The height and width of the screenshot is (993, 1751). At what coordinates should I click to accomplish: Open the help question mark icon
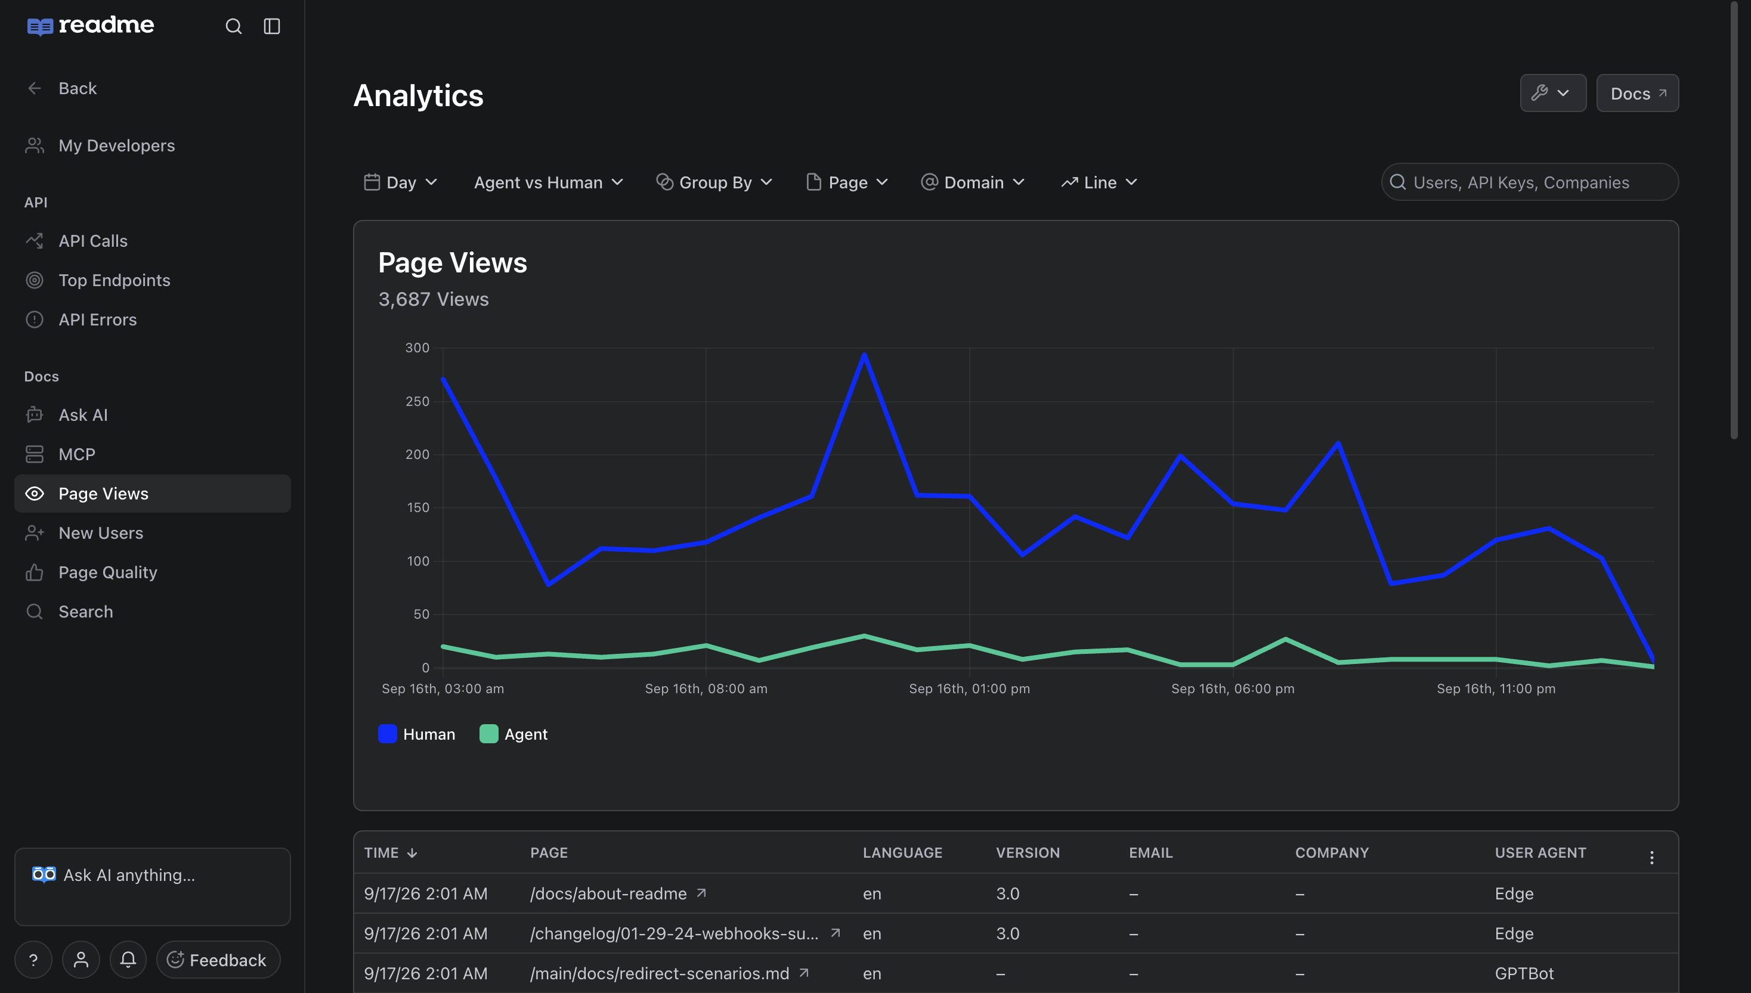click(x=33, y=960)
